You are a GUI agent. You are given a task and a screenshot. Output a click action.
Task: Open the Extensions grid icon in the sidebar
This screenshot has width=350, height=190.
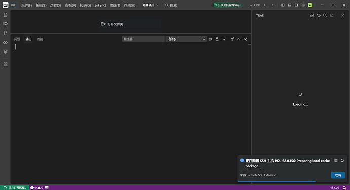(6, 64)
